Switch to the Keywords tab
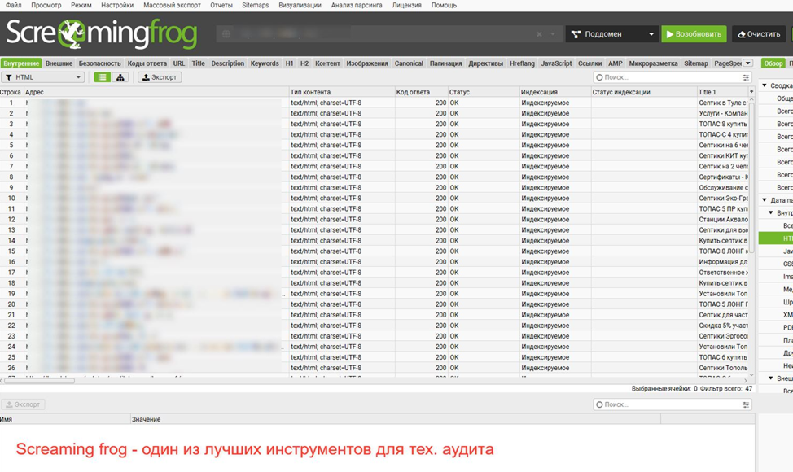The height and width of the screenshot is (472, 793). click(265, 63)
